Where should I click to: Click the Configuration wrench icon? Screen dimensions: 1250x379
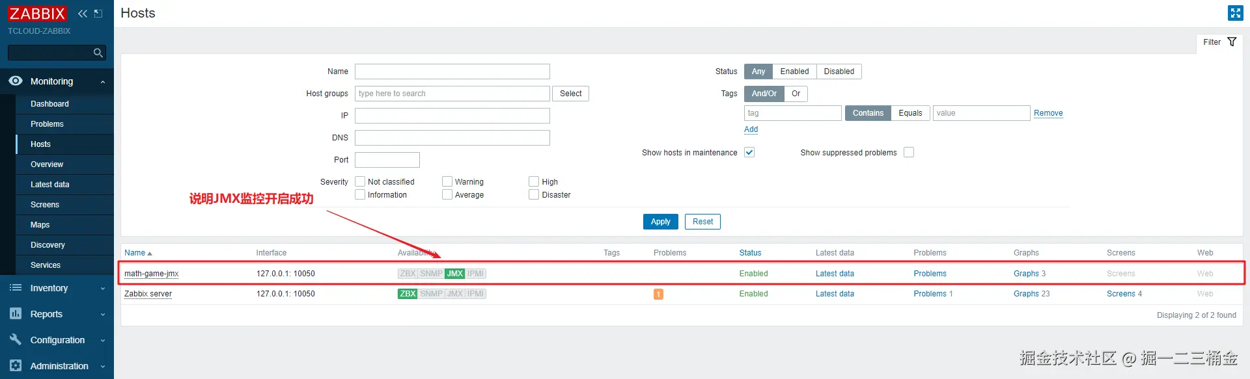coord(16,339)
